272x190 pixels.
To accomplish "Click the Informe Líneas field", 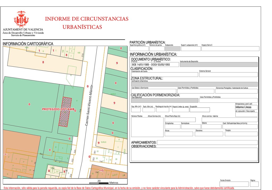I will (x=246, y=107).
